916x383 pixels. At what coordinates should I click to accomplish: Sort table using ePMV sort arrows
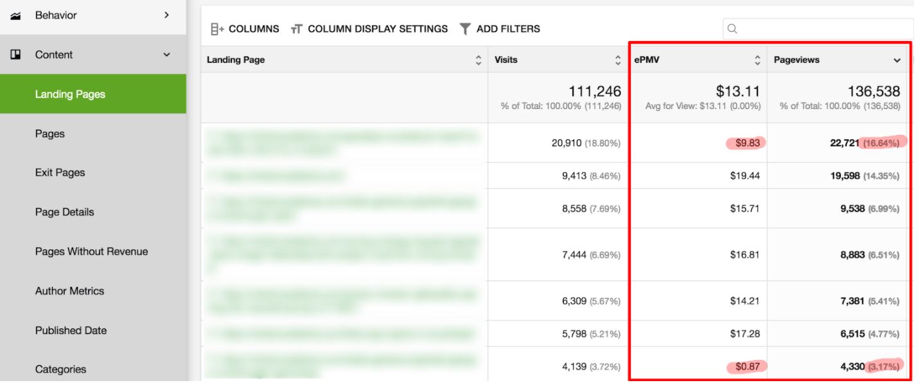pyautogui.click(x=757, y=60)
